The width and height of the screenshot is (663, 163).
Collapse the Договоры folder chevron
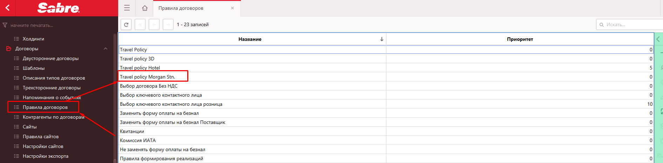[x=106, y=49]
